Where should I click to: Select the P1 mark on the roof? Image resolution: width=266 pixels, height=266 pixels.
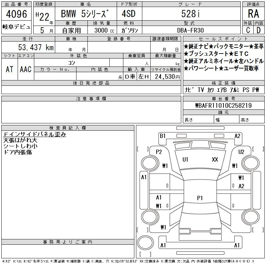200,198
